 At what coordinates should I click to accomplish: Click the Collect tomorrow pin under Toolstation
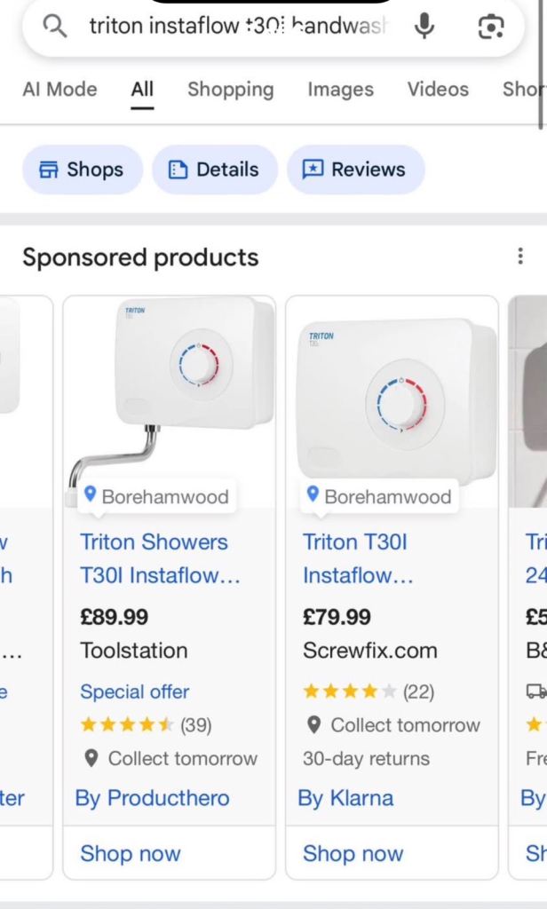(91, 758)
